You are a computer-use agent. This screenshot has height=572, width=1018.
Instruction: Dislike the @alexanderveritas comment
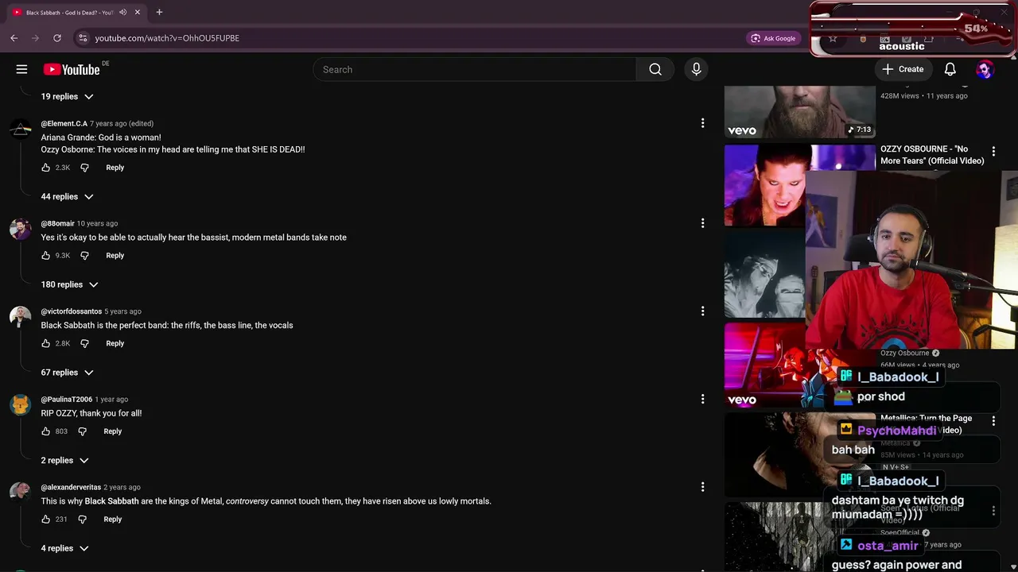tap(82, 520)
